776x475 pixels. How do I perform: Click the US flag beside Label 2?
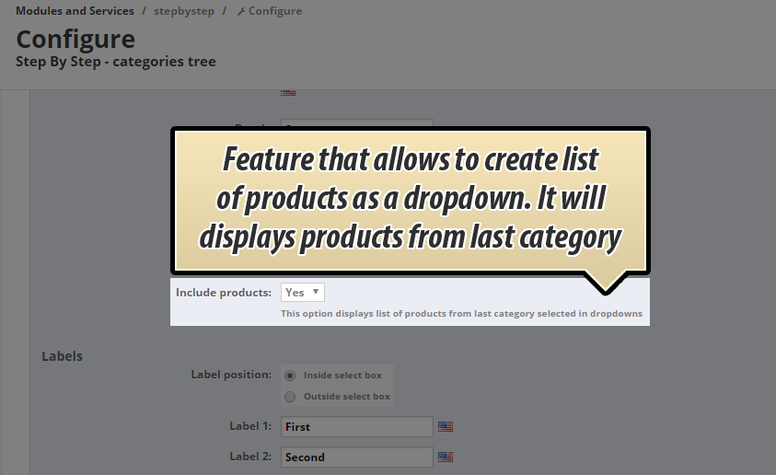[x=446, y=457]
